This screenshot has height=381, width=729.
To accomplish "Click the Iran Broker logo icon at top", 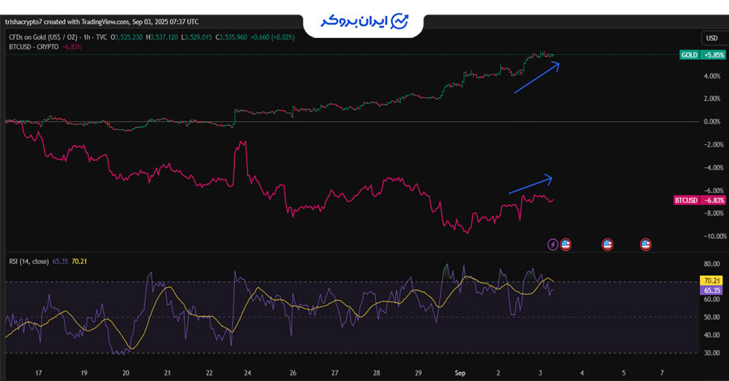I will pos(399,21).
